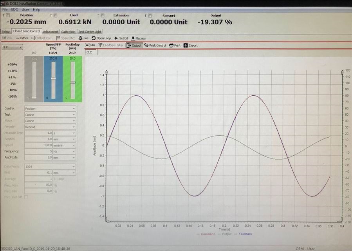Toggle the Output curve display button
This screenshot has width=352, height=251.
[x=134, y=45]
